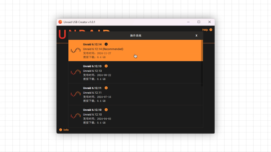Click the orange Info circle icon
This screenshot has height=152, width=271.
[61, 130]
